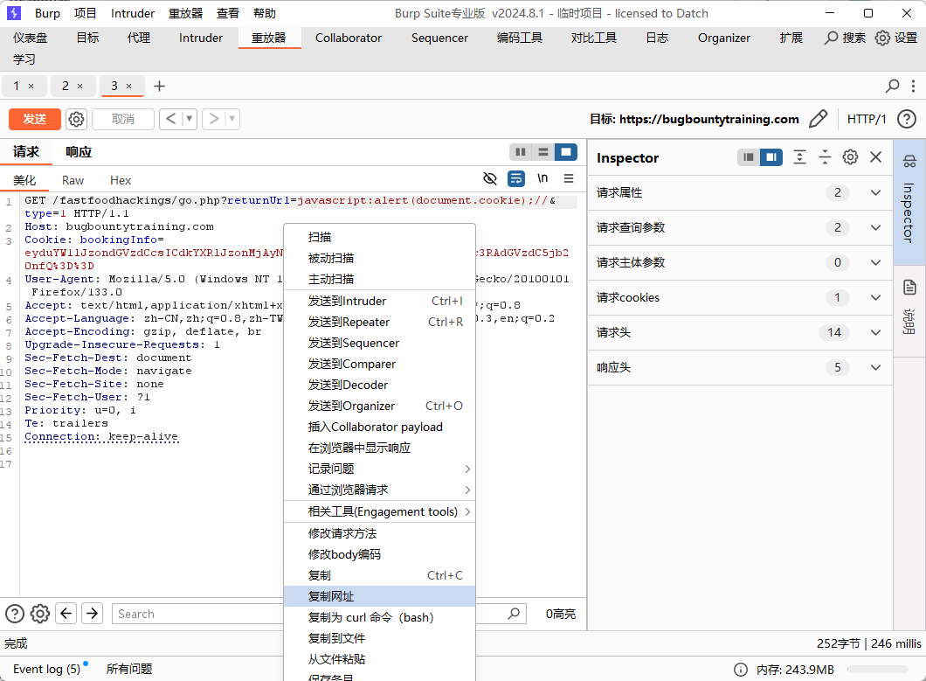Screen dimensions: 926x681
Task: Open 相关工具(Engagement tools) submenu
Action: tap(380, 512)
